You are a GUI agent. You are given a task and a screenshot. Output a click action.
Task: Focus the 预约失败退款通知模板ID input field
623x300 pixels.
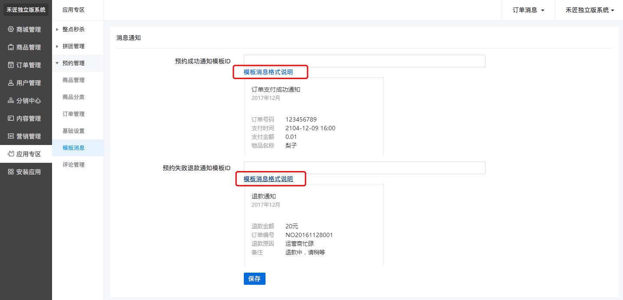[x=364, y=168]
